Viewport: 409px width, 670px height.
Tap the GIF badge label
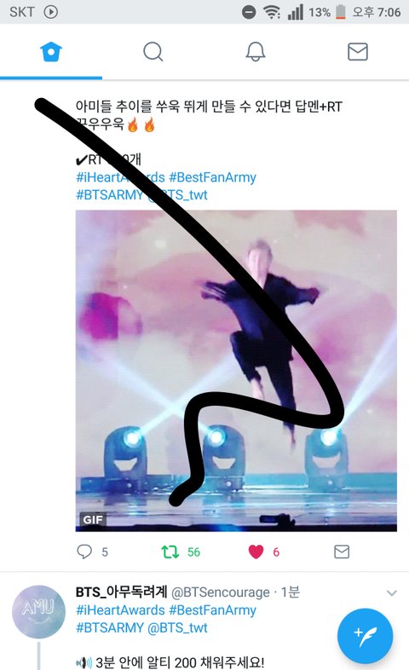tap(93, 520)
